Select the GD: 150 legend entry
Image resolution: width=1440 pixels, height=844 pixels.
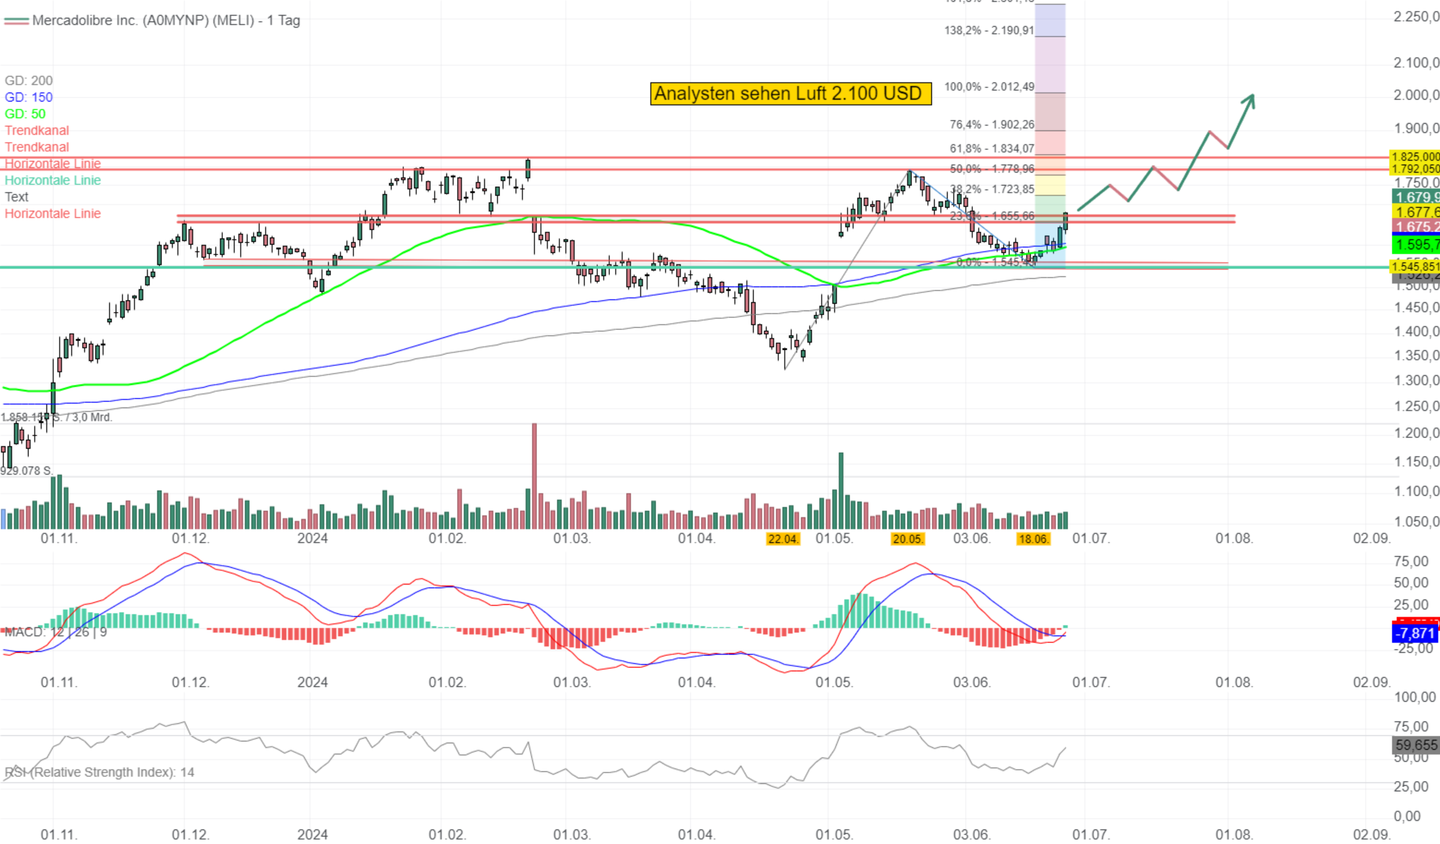tap(29, 97)
